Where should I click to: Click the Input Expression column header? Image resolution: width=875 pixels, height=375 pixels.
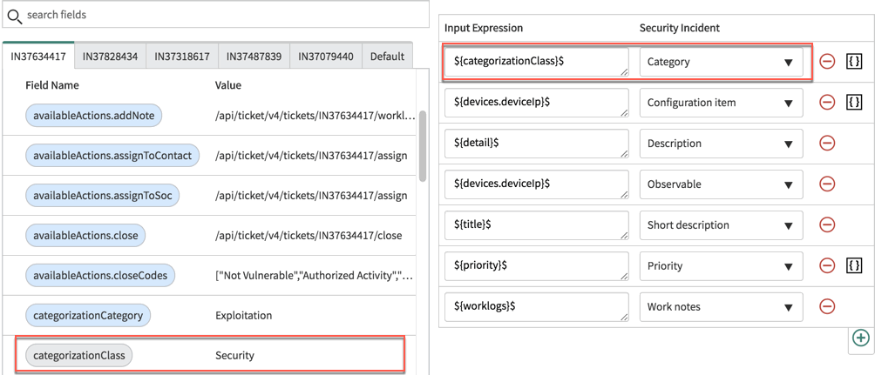(x=484, y=28)
